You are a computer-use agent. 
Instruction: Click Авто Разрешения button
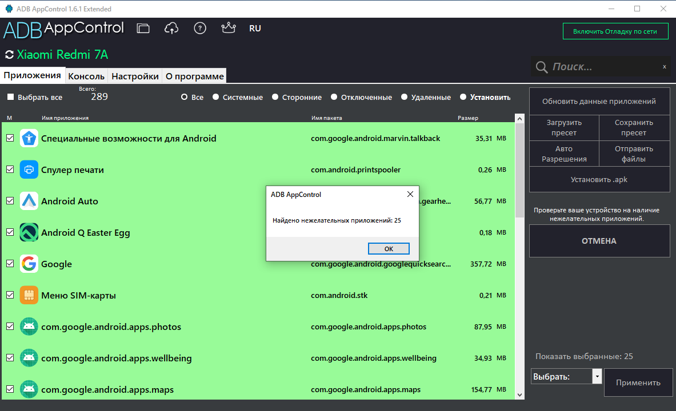(565, 154)
